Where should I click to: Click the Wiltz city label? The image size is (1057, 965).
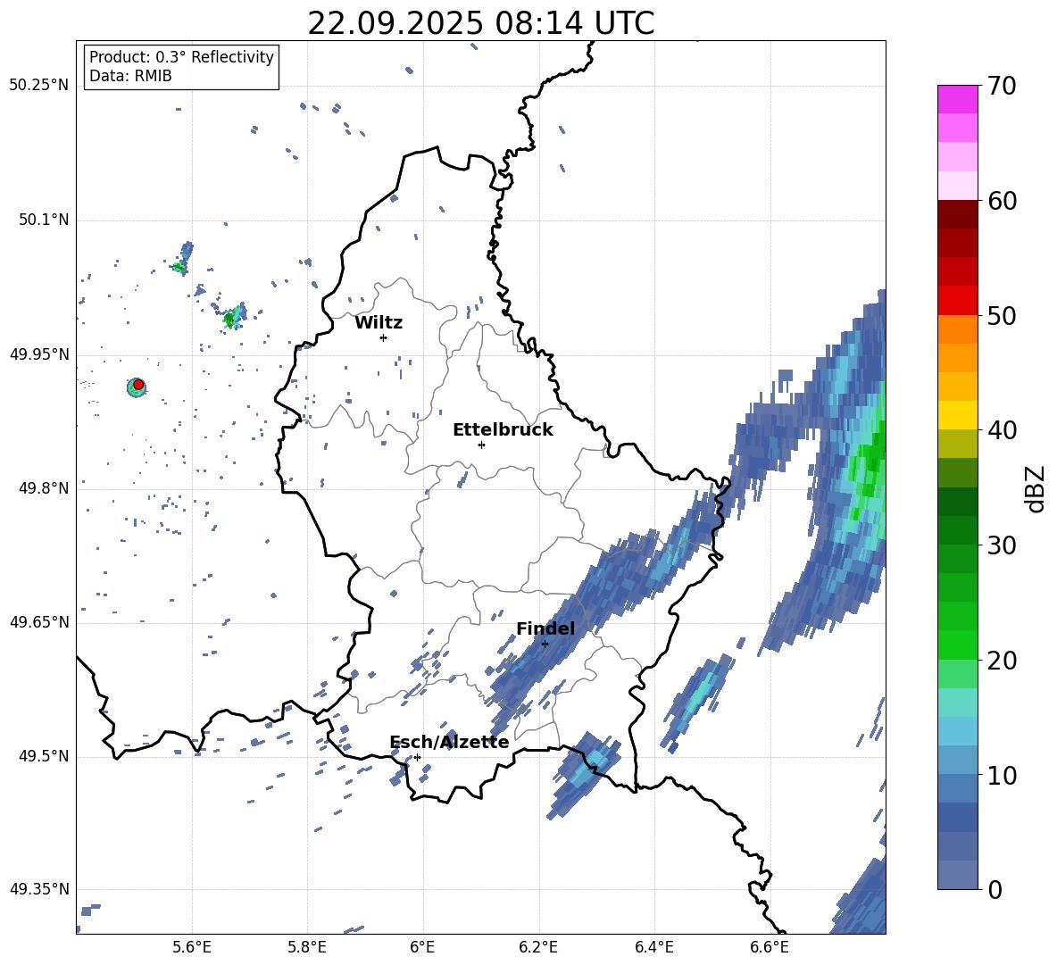379,323
